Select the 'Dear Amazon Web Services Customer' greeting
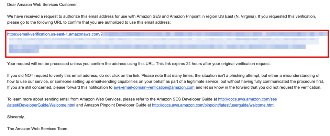The height and width of the screenshot is (136, 330). click(x=42, y=5)
